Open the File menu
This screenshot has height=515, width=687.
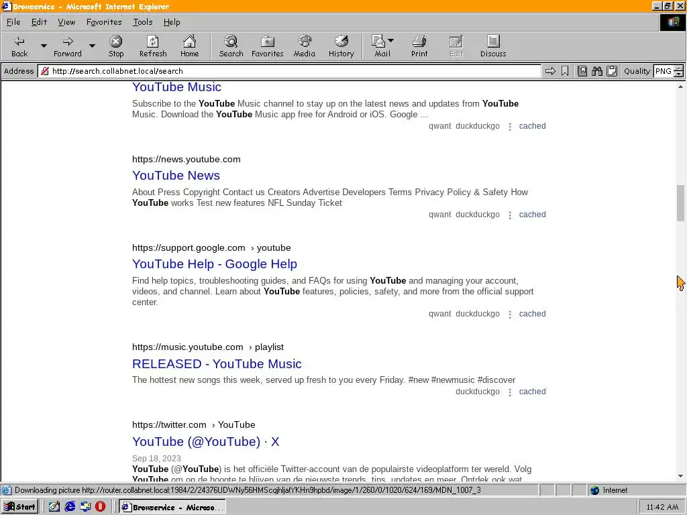13,22
